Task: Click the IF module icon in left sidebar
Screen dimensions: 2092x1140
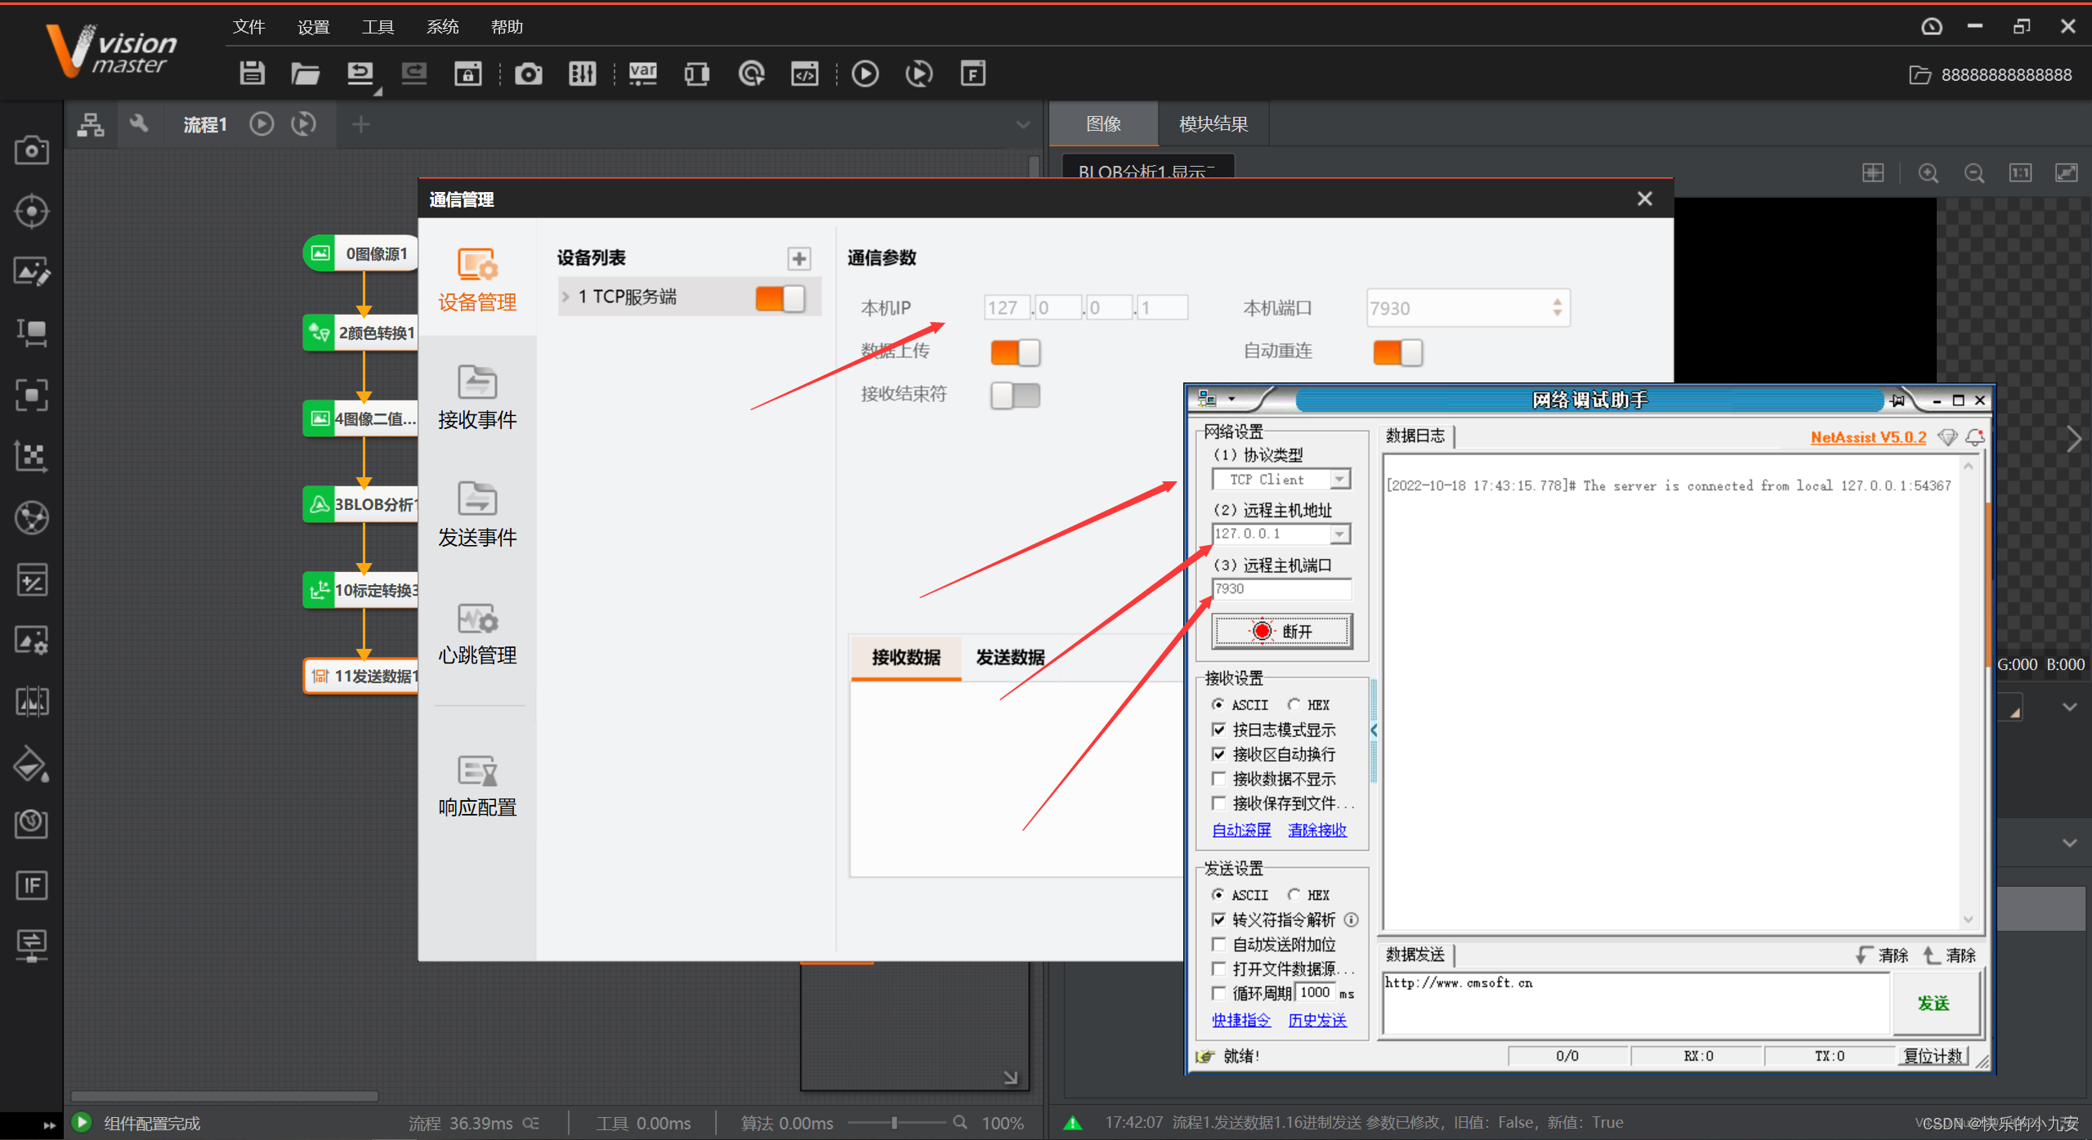Action: (32, 885)
